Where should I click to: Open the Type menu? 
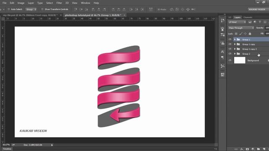40,3
